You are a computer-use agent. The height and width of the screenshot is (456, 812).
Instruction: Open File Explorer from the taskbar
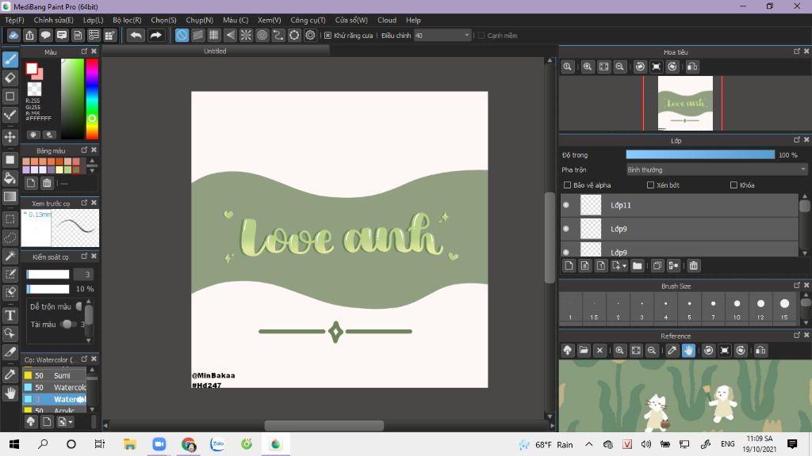129,444
